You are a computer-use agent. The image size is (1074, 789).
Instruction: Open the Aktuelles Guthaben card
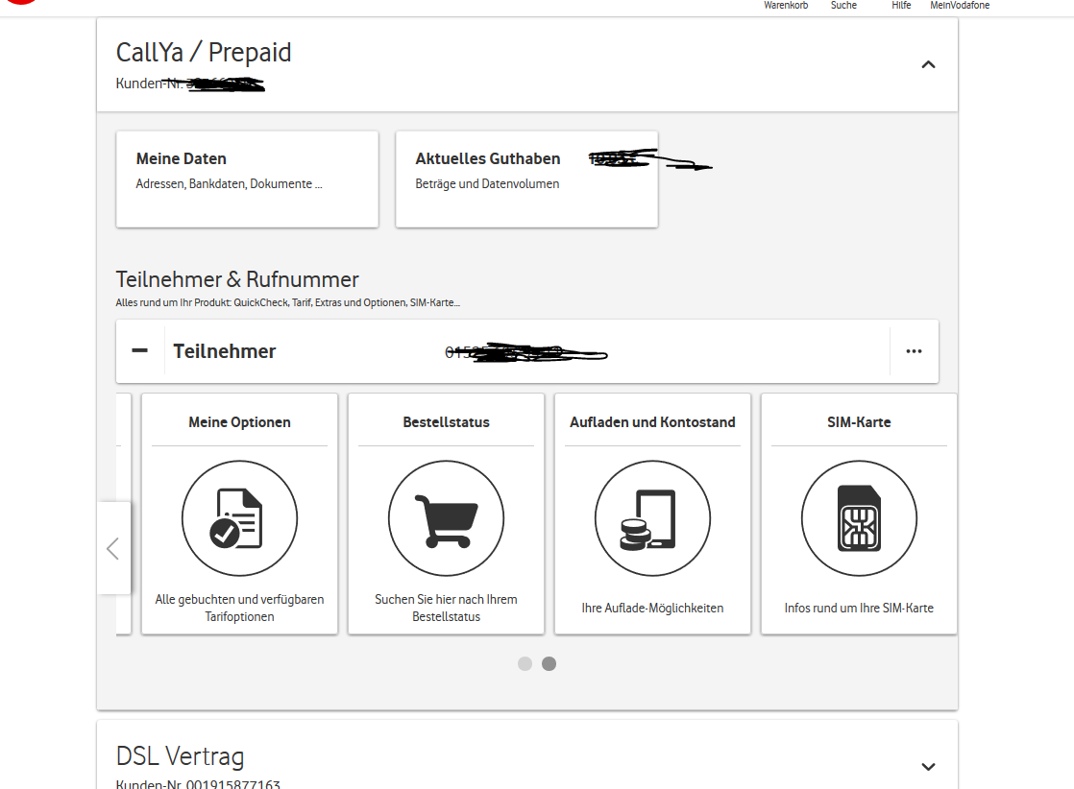(x=526, y=179)
